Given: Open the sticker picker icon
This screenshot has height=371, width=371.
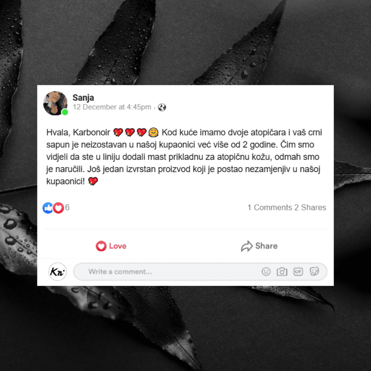Looking at the screenshot, I should (314, 271).
